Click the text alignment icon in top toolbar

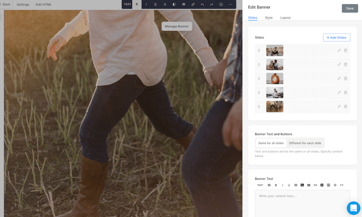[183, 4]
